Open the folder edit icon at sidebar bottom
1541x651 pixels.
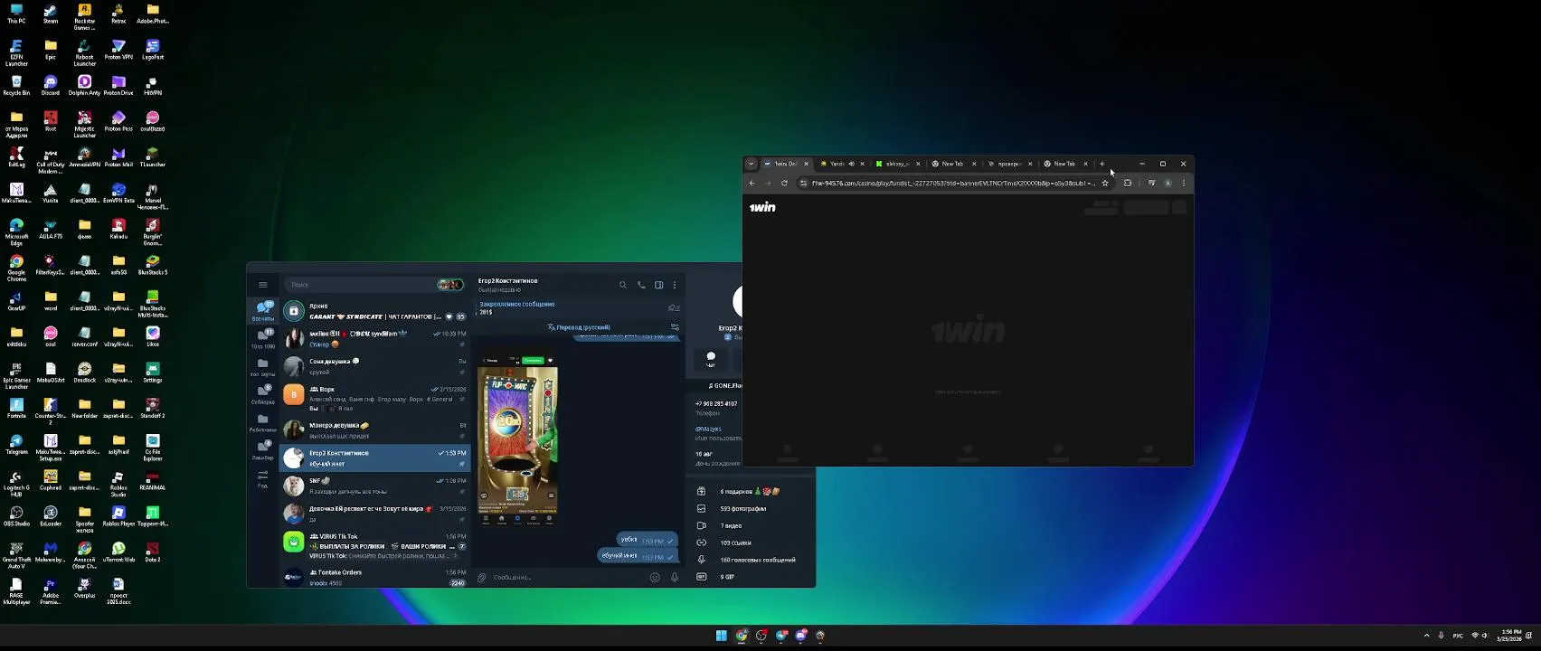[263, 478]
